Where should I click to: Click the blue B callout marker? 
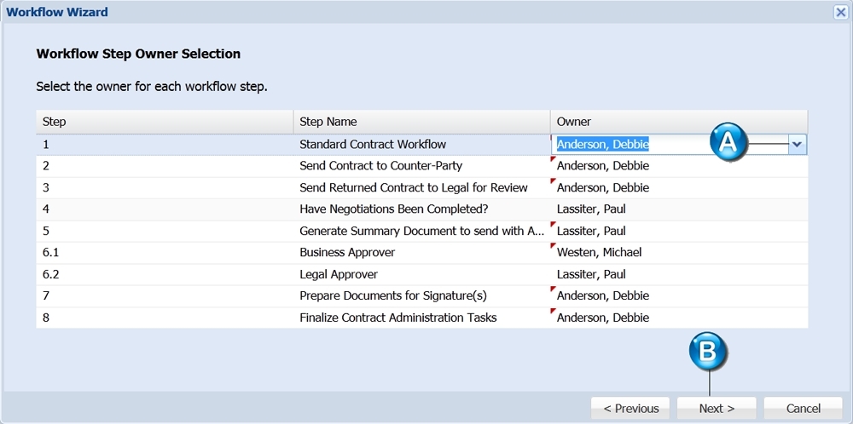point(708,352)
